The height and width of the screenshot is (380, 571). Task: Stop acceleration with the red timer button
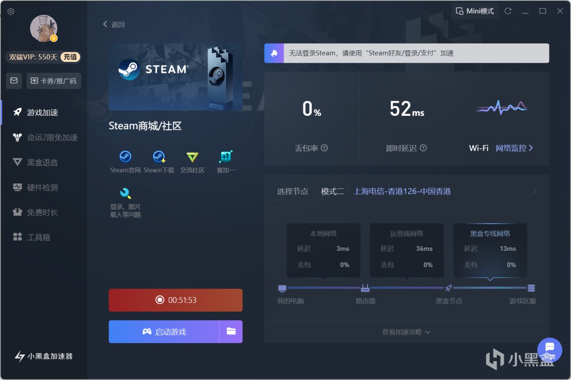pyautogui.click(x=176, y=300)
